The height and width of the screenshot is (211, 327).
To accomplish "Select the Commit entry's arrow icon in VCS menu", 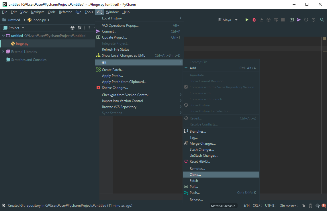I will (98, 31).
